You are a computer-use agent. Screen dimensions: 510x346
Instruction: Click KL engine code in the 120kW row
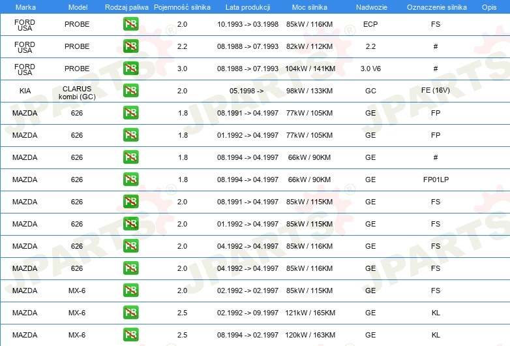(436, 335)
